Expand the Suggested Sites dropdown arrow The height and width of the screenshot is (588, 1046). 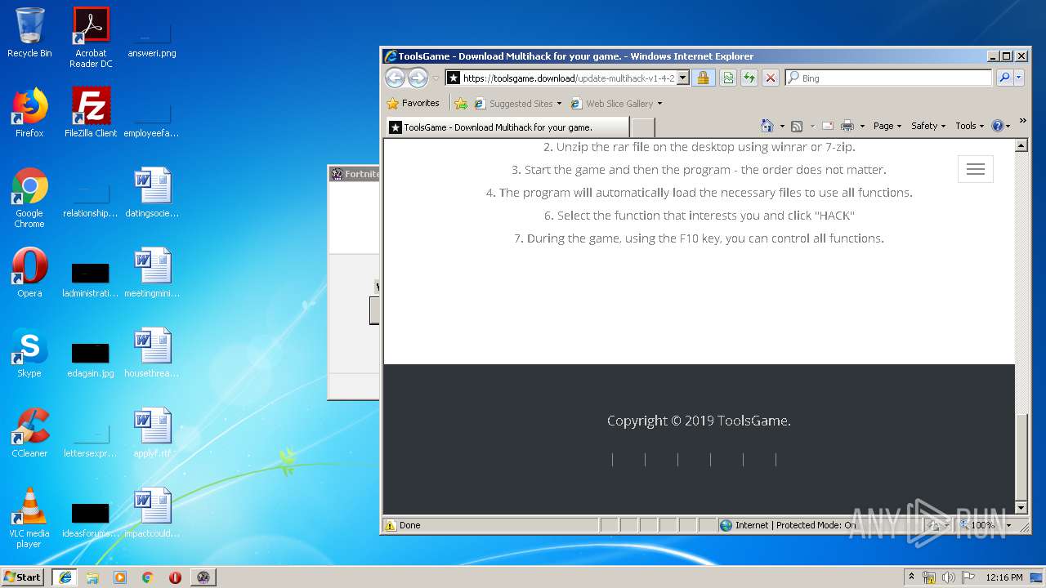point(559,104)
